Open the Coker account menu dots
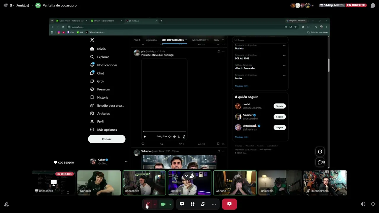379x213 pixels. click(x=126, y=161)
